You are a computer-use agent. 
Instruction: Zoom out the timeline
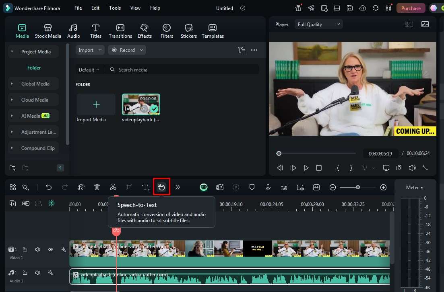[333, 188]
